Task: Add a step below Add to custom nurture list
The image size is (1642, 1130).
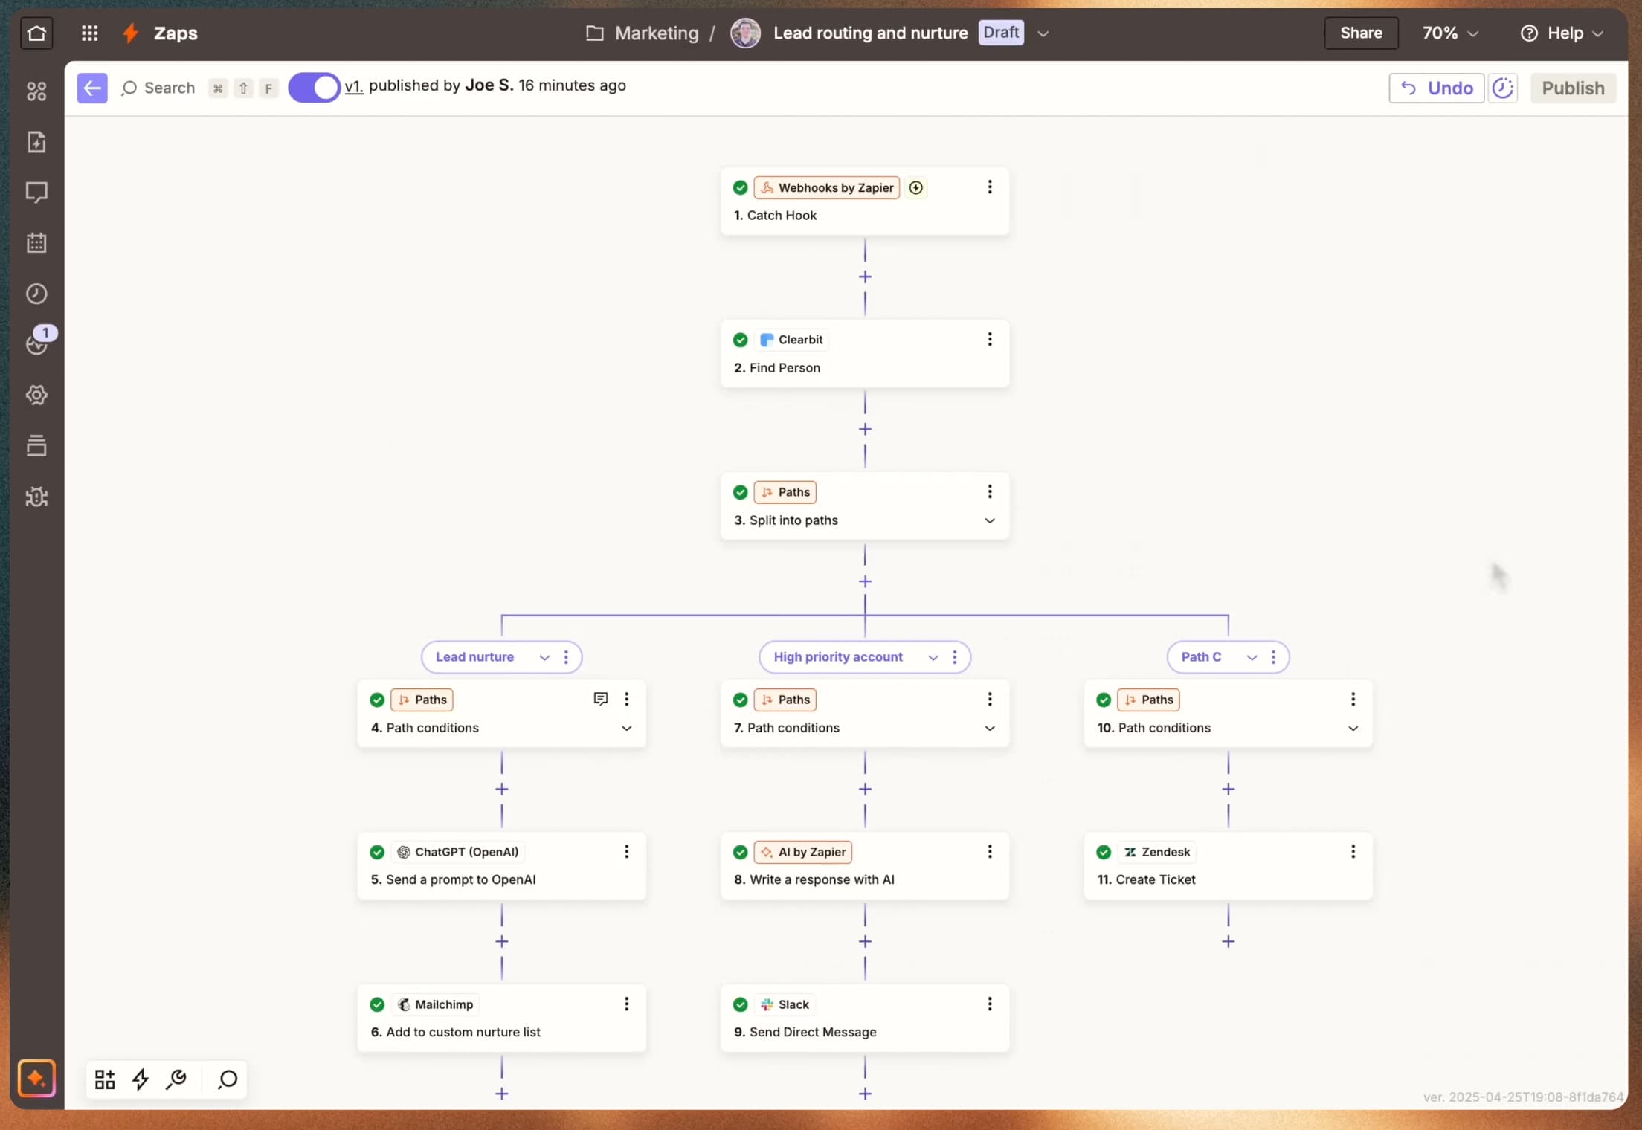Action: click(502, 1094)
